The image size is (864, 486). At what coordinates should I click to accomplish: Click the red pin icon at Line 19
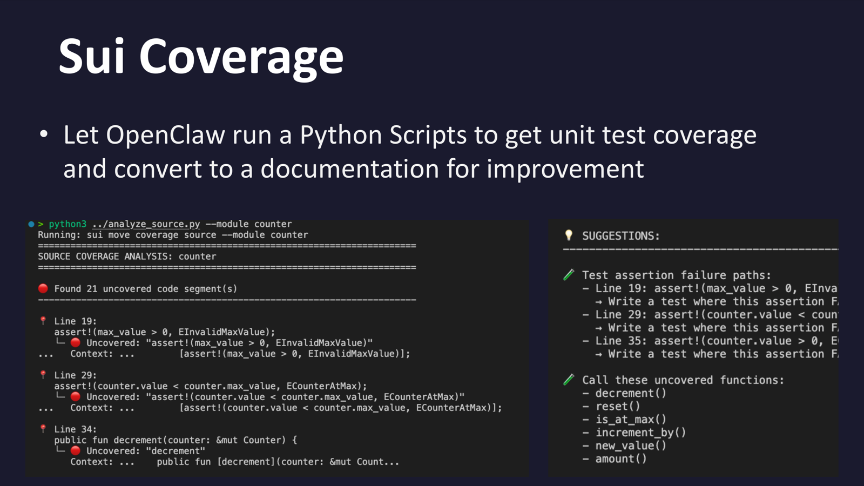(x=43, y=321)
